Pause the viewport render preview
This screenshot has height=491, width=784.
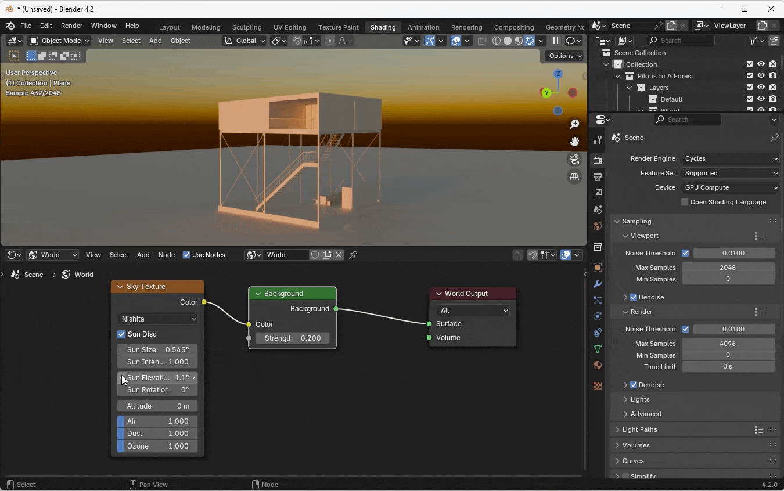[556, 41]
